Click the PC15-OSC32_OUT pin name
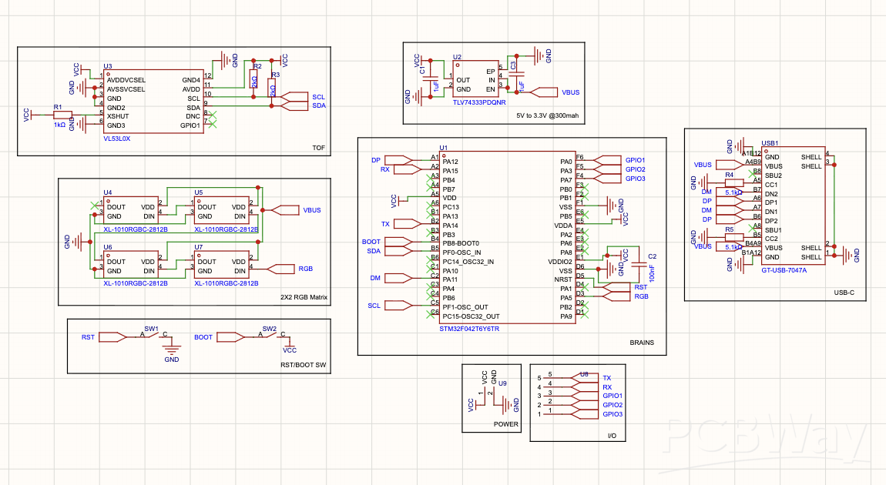Screen dimensions: 886x485 pyautogui.click(x=471, y=316)
